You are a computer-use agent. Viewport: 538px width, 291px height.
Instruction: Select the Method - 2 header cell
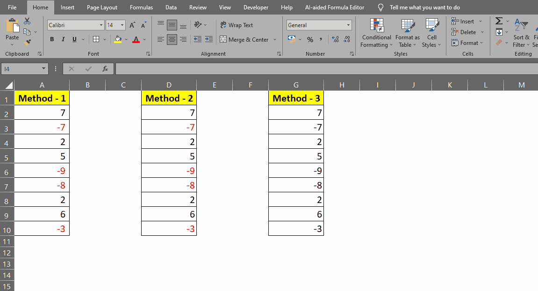tap(169, 98)
